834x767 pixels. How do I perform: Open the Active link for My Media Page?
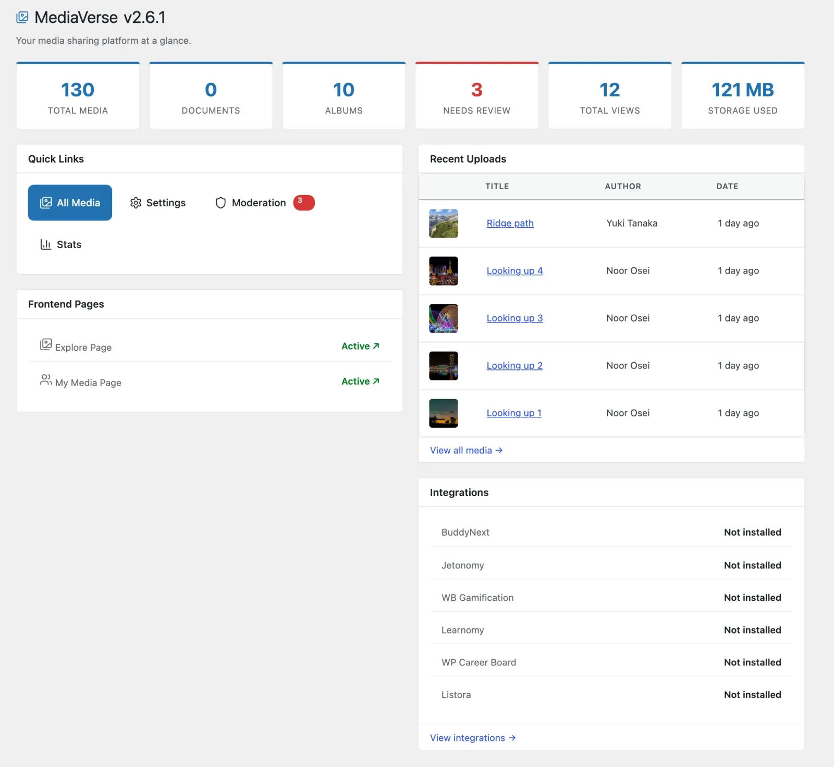click(x=360, y=381)
